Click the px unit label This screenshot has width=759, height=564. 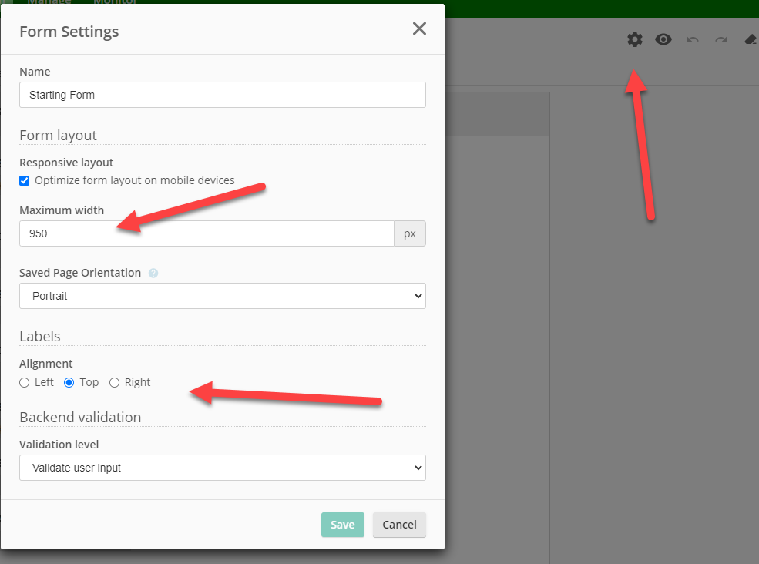[x=410, y=233]
